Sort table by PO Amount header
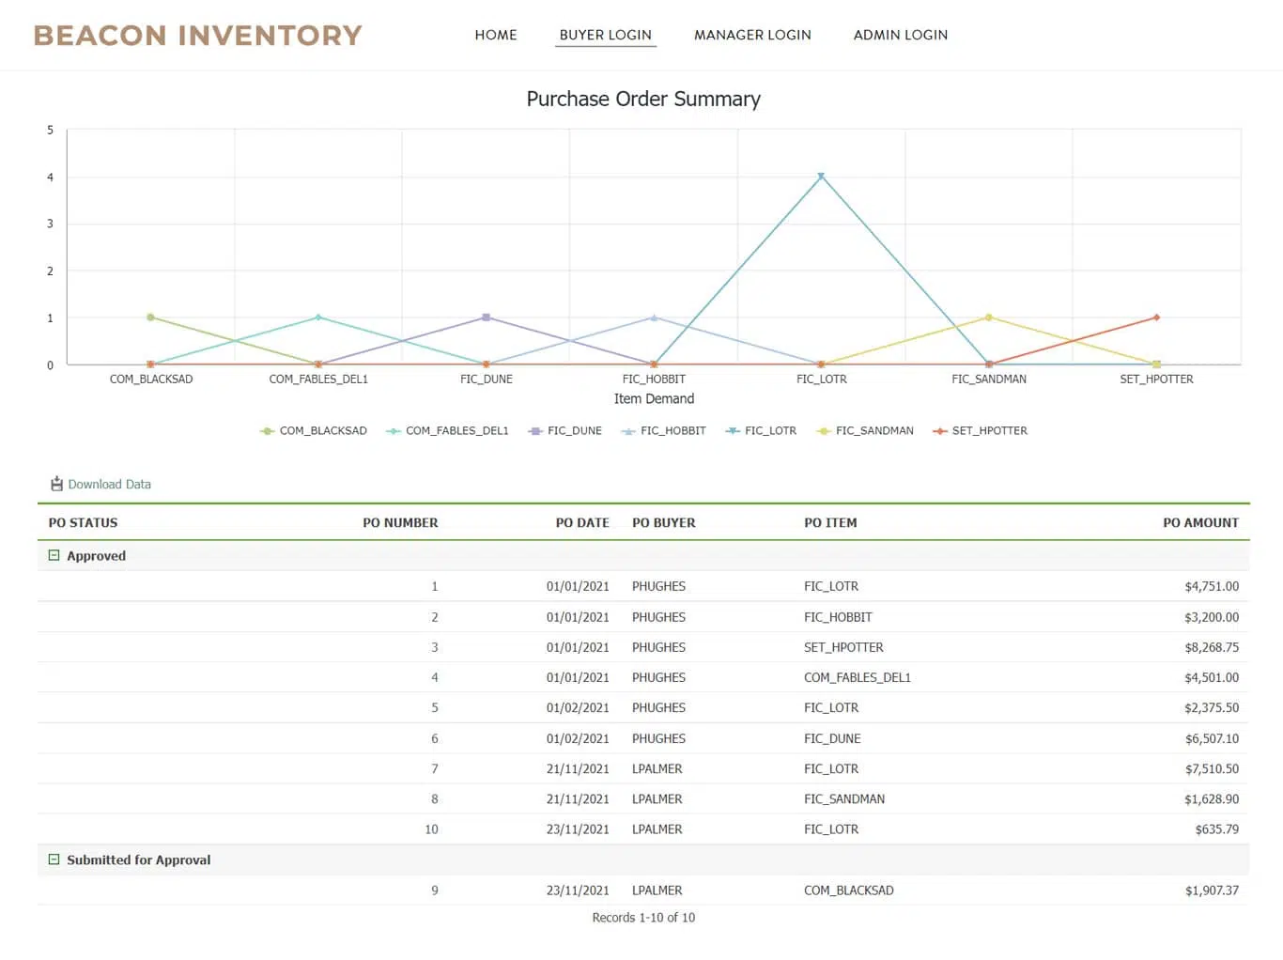This screenshot has height=960, width=1283. (1200, 522)
